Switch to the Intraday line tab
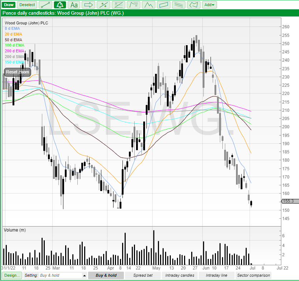Viewport: 299px width, 281px height. [216, 276]
